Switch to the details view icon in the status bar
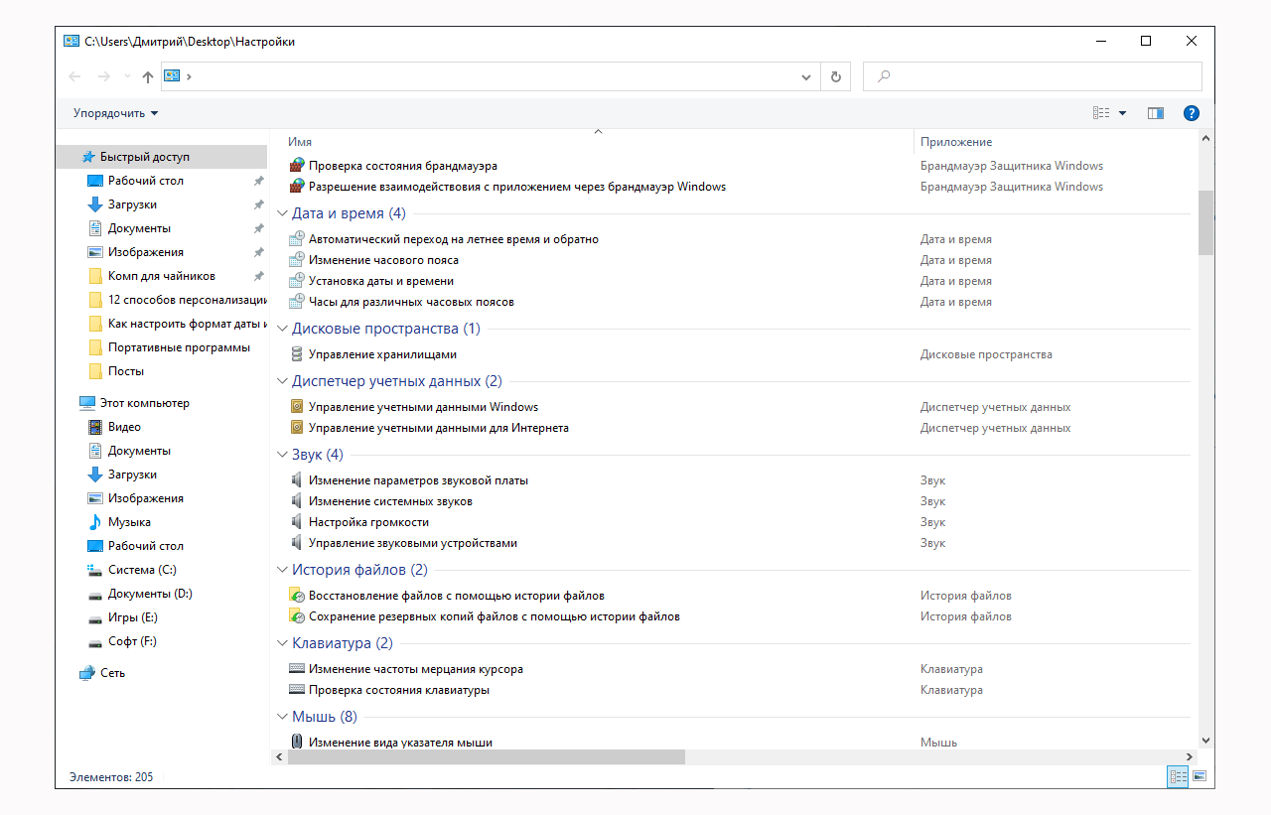 pyautogui.click(x=1178, y=777)
